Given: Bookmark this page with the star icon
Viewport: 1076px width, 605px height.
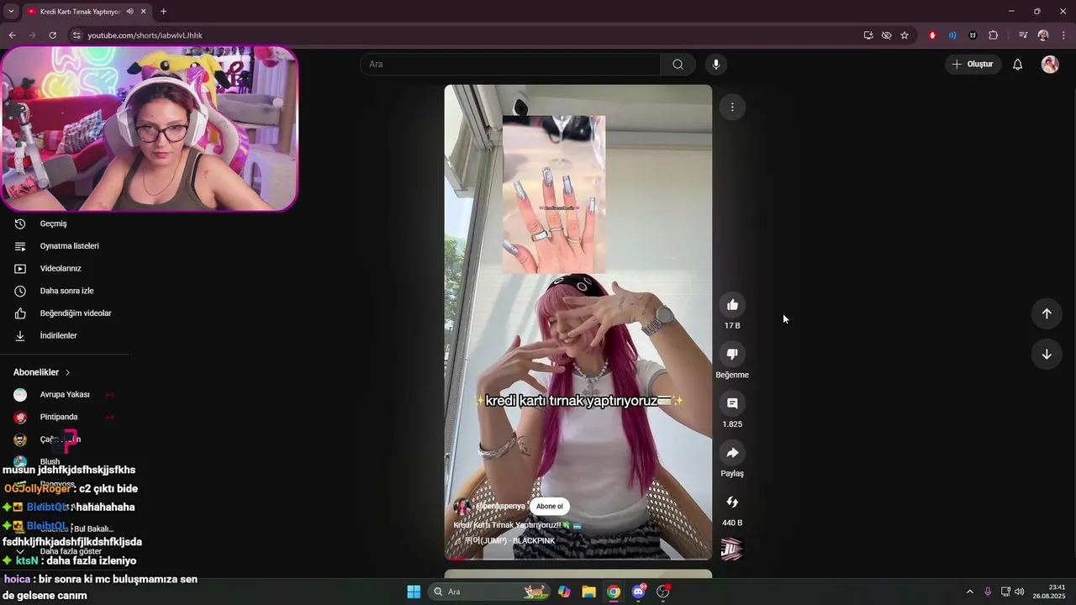Looking at the screenshot, I should 905,35.
